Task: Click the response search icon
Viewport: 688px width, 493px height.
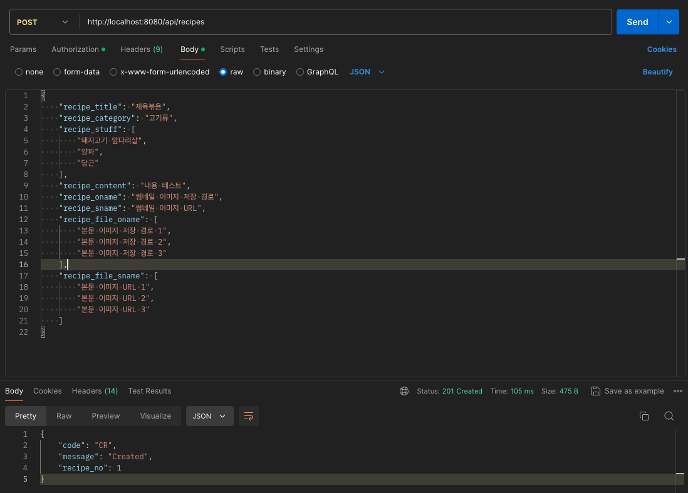Action: [x=669, y=416]
